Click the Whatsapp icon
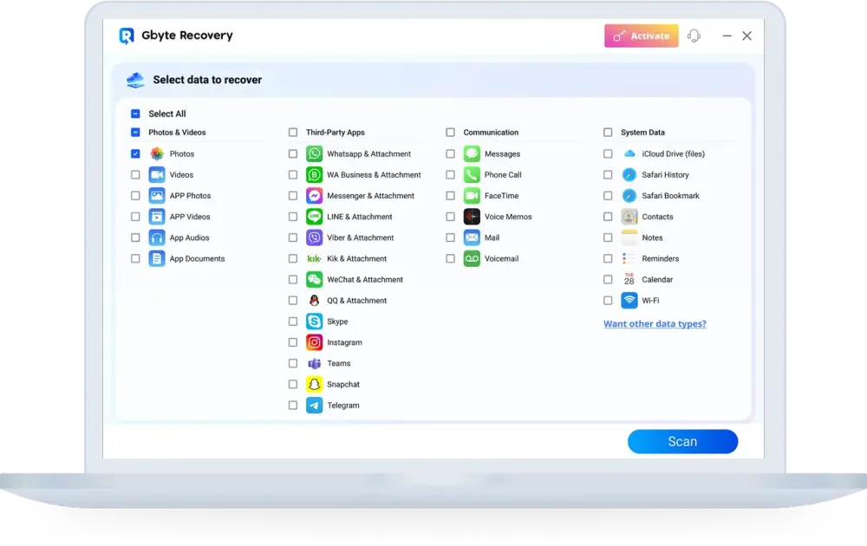The height and width of the screenshot is (546, 867). pyautogui.click(x=314, y=153)
